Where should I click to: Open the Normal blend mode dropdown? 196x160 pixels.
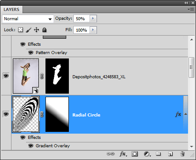click(28, 19)
